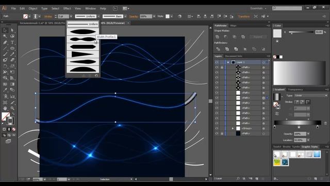Viewport: 330px width, 186px height.
Task: Open the Brush Definition Basic dropdown
Action: click(125, 16)
